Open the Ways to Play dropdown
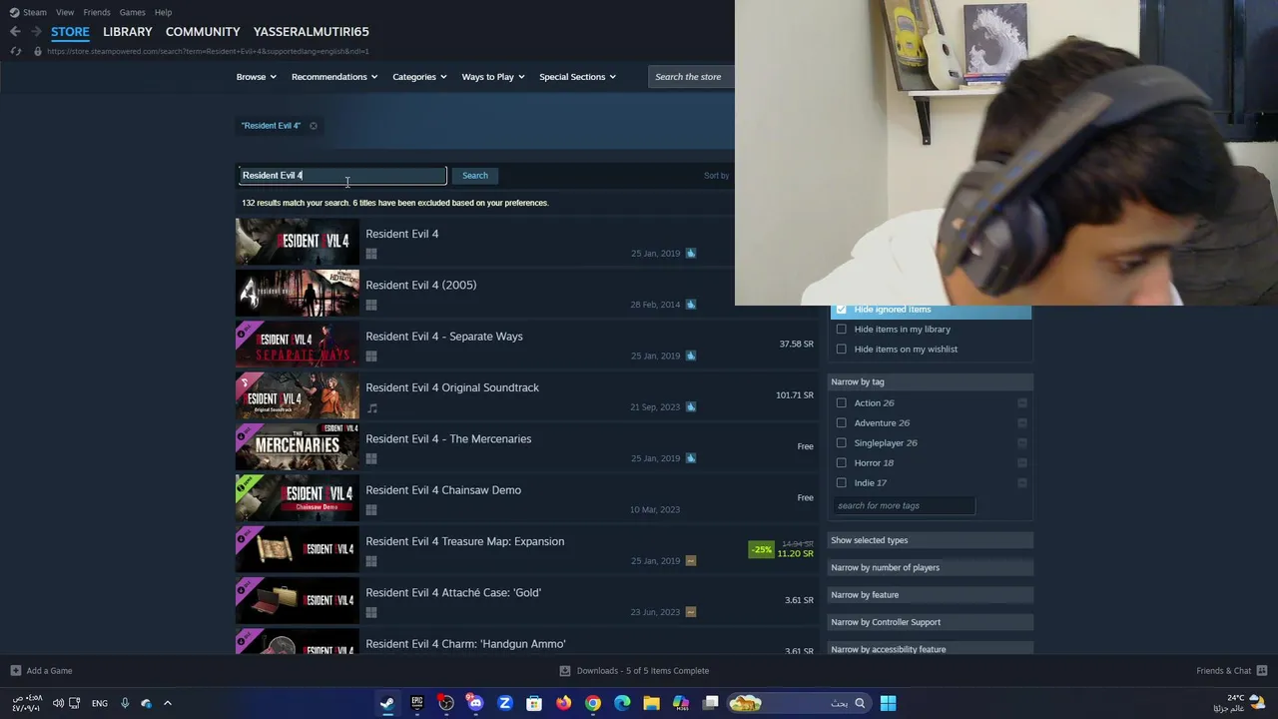The image size is (1278, 719). pyautogui.click(x=493, y=77)
